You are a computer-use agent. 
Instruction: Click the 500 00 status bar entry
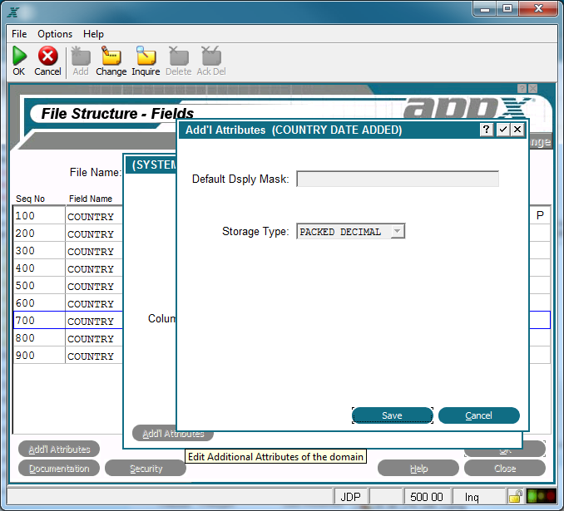coord(427,497)
